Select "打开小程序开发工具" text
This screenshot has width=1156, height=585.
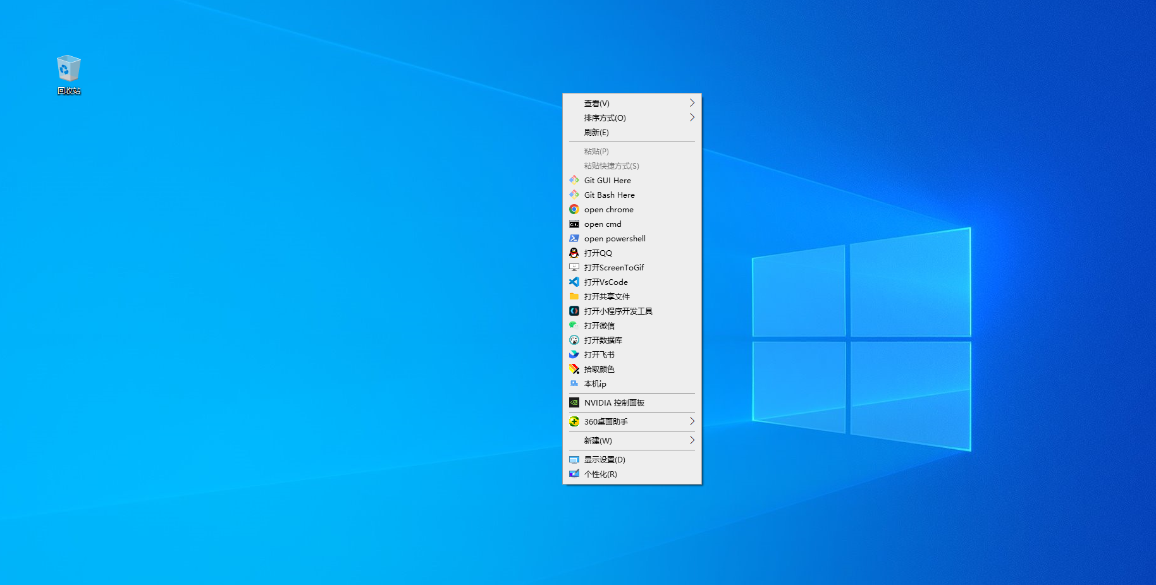click(618, 311)
